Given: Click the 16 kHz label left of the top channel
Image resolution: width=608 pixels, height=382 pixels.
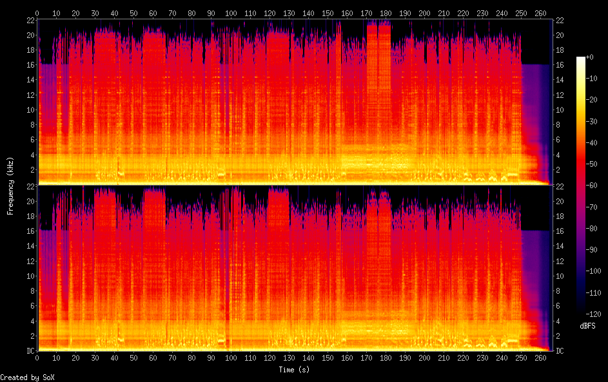Looking at the screenshot, I should click(x=30, y=64).
